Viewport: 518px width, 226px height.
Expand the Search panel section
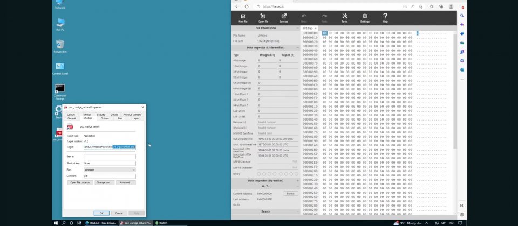[x=265, y=211]
